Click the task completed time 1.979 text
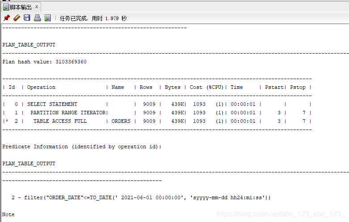This screenshot has height=222, width=349. pyautogui.click(x=93, y=18)
